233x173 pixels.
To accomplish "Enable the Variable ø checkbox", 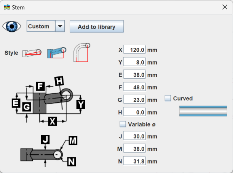I will click(123, 124).
